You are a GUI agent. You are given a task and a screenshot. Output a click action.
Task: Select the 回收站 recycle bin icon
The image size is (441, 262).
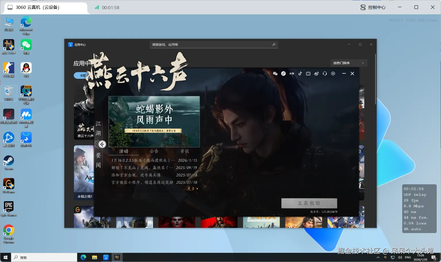[x=9, y=93]
